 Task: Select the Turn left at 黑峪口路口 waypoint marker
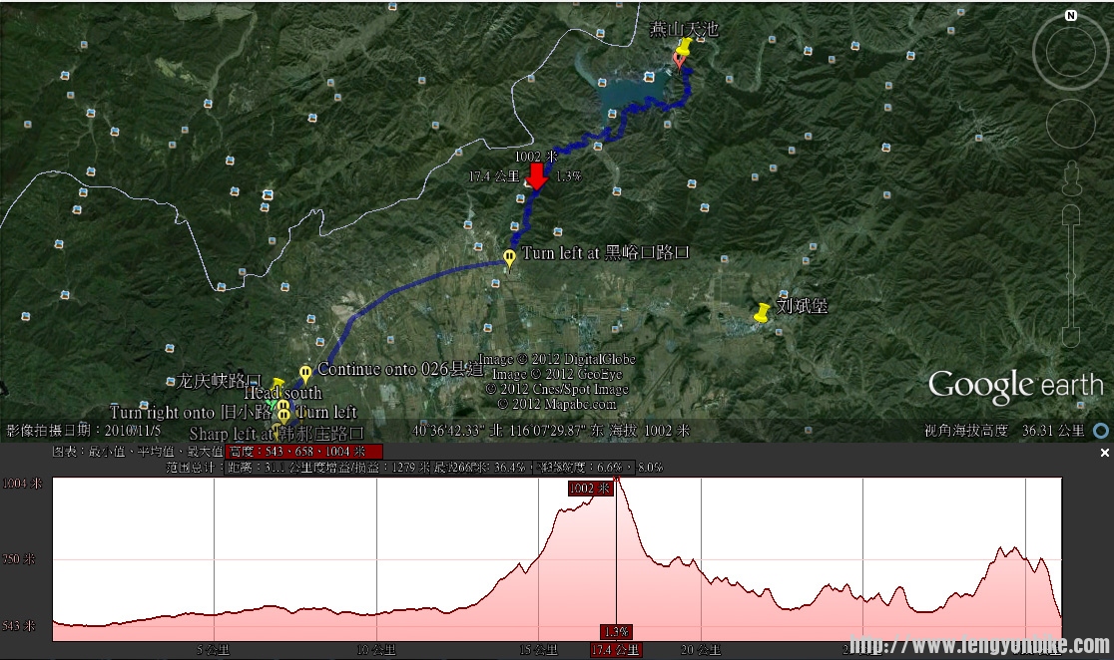[x=510, y=259]
